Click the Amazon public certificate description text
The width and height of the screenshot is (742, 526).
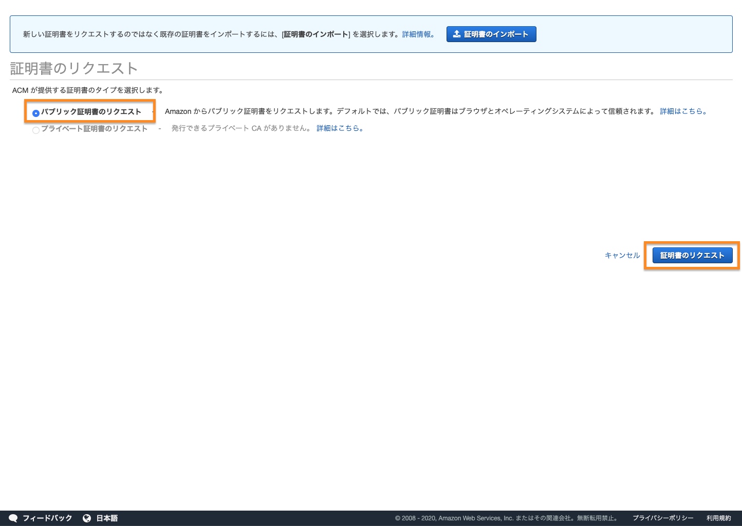(410, 111)
